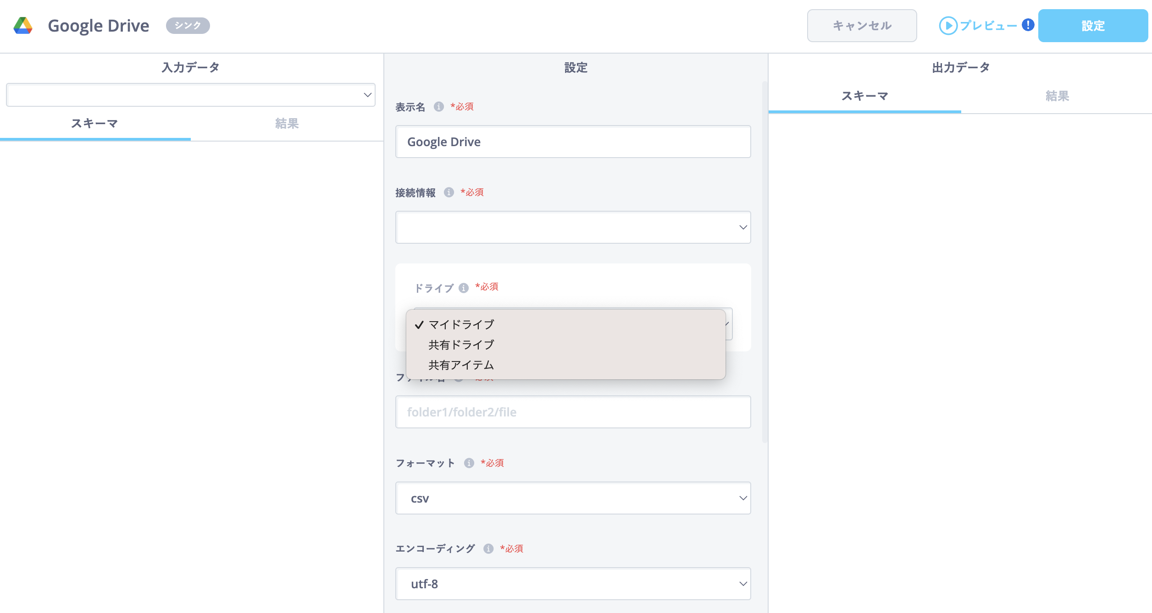Click the blue exclamation warning icon
This screenshot has width=1152, height=613.
[1028, 25]
